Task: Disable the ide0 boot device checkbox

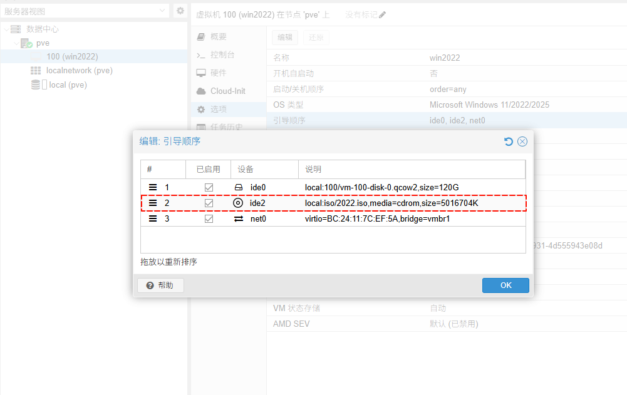Action: click(209, 187)
